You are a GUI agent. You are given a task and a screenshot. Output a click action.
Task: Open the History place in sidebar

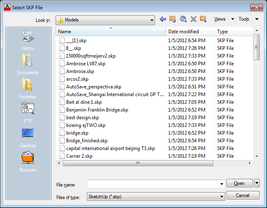(x=28, y=40)
